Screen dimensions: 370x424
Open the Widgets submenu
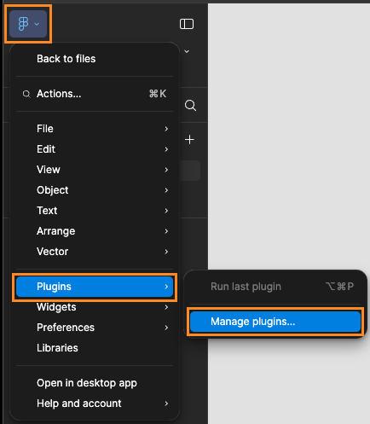(95, 307)
